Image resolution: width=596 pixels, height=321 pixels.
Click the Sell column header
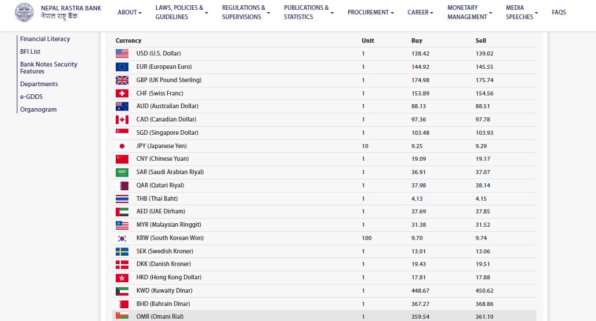pyautogui.click(x=480, y=40)
